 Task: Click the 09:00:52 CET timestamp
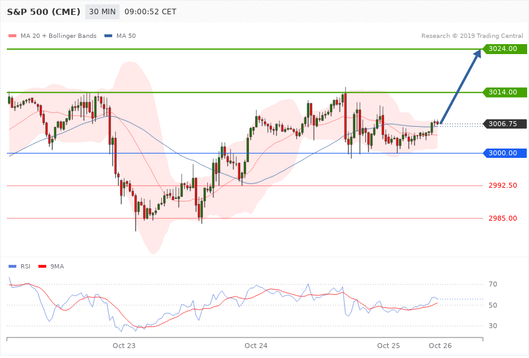pos(151,12)
